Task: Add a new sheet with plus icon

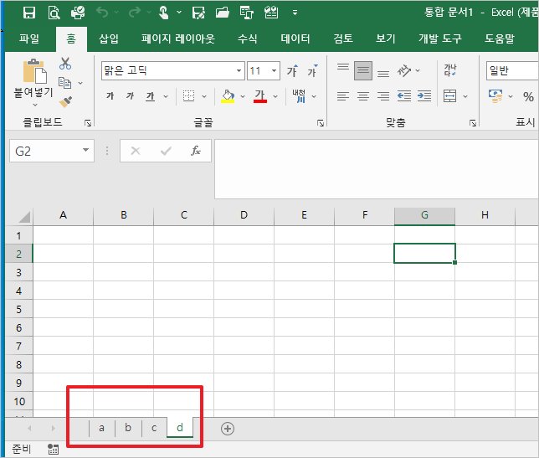Action: click(x=227, y=428)
